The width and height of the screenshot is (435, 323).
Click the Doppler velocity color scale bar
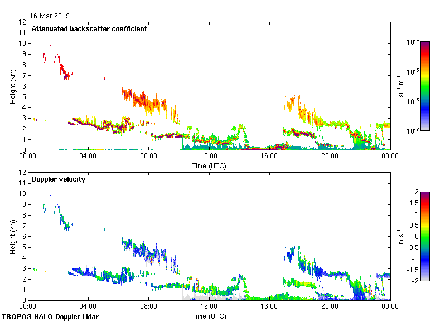(x=425, y=236)
